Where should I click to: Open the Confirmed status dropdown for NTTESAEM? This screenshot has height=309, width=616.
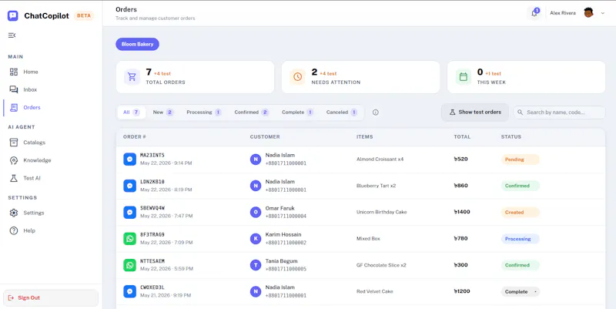point(521,265)
